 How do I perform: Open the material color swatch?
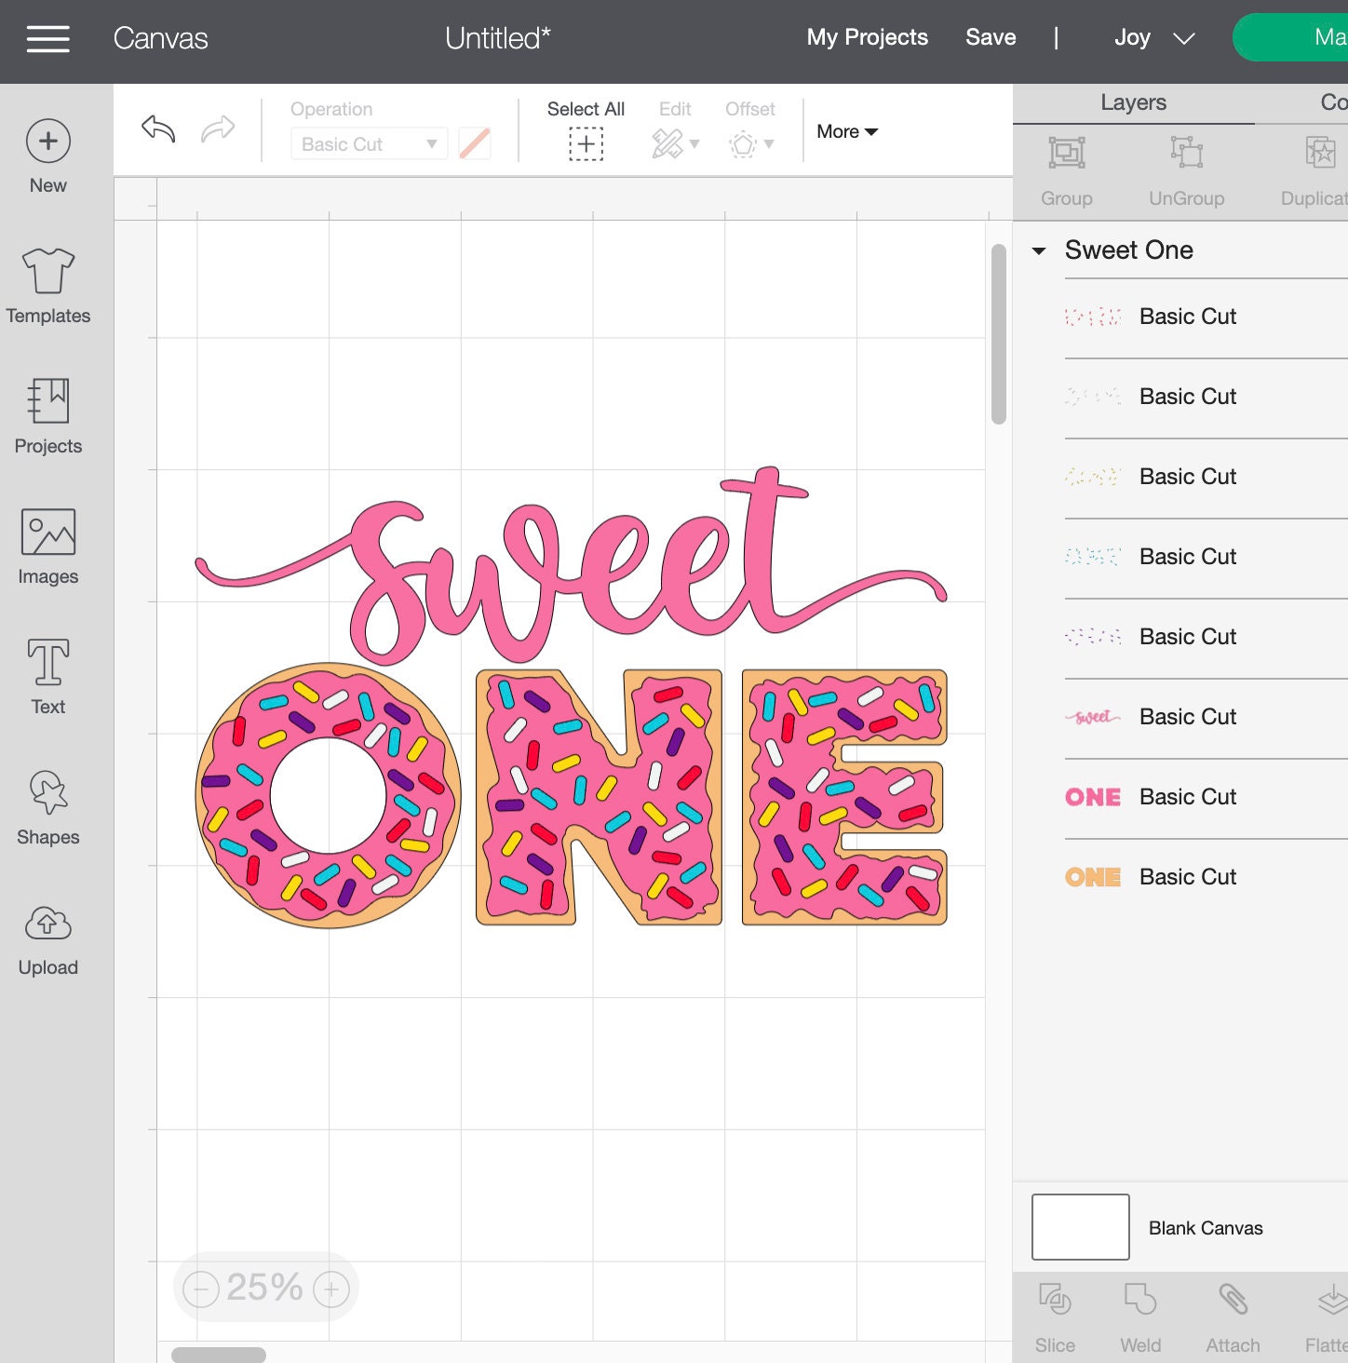point(475,143)
